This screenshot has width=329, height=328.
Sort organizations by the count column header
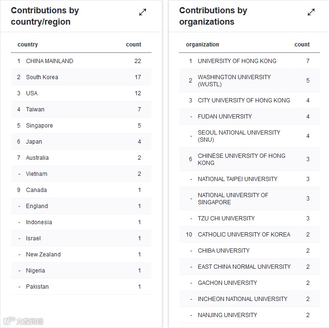coord(302,45)
